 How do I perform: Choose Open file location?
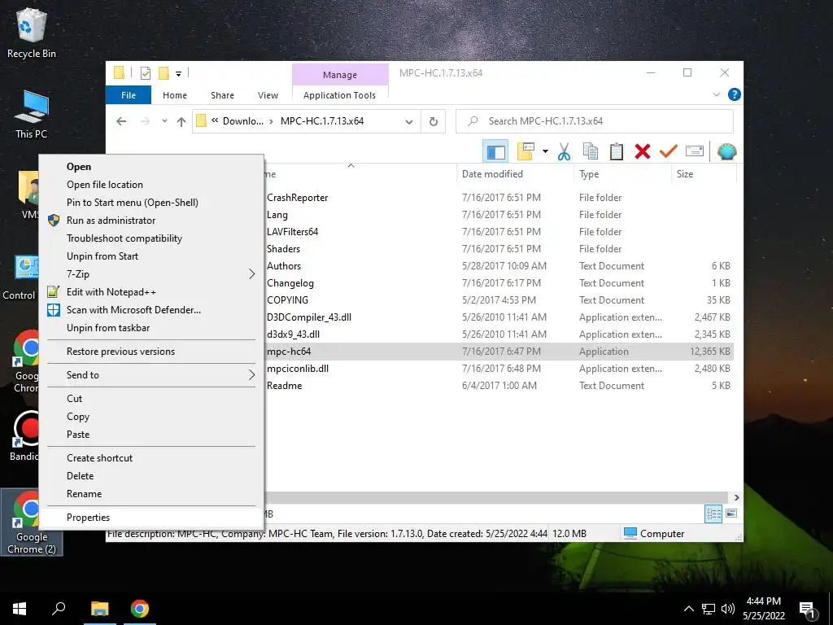151,185
